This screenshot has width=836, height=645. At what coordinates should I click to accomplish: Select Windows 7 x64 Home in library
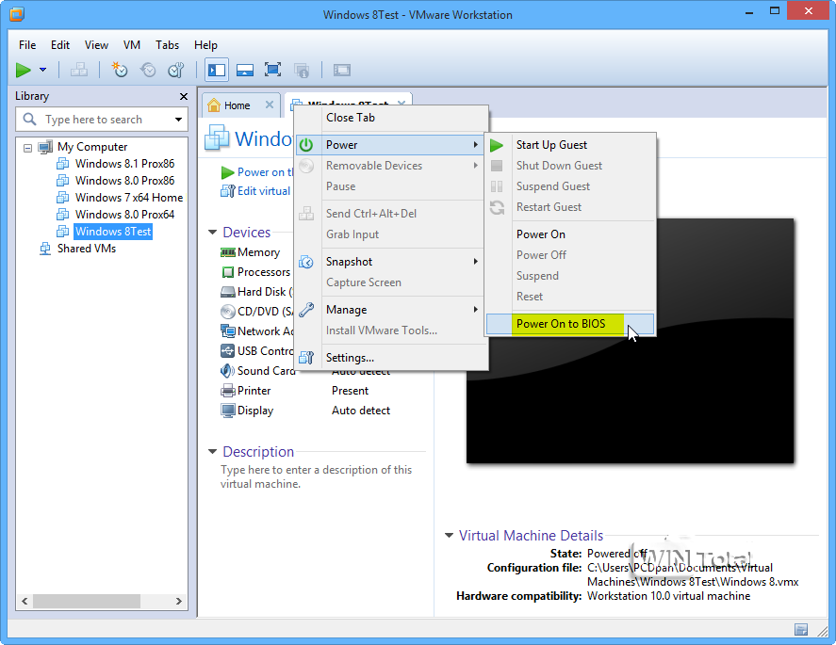point(128,198)
